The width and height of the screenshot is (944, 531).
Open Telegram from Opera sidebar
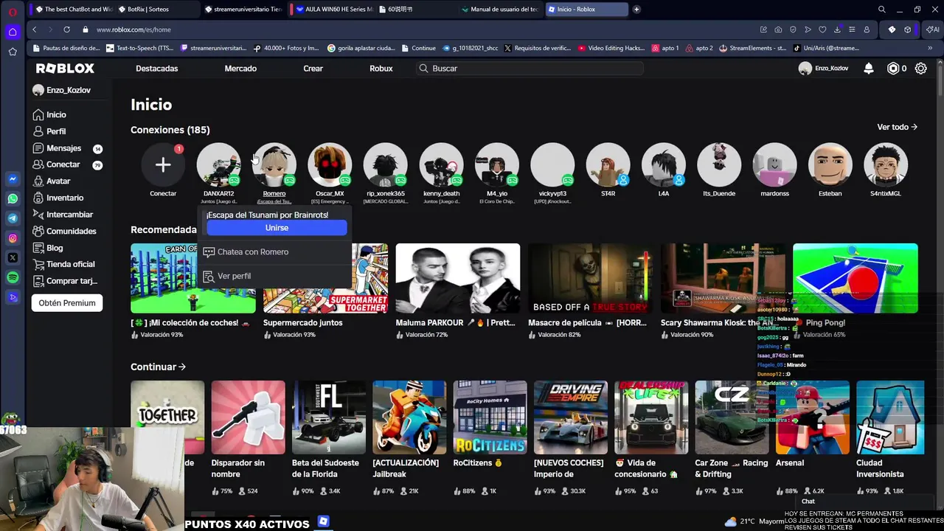13,218
